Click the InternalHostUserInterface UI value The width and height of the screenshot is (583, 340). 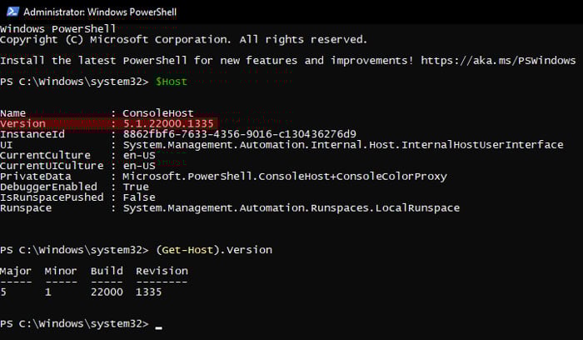343,145
